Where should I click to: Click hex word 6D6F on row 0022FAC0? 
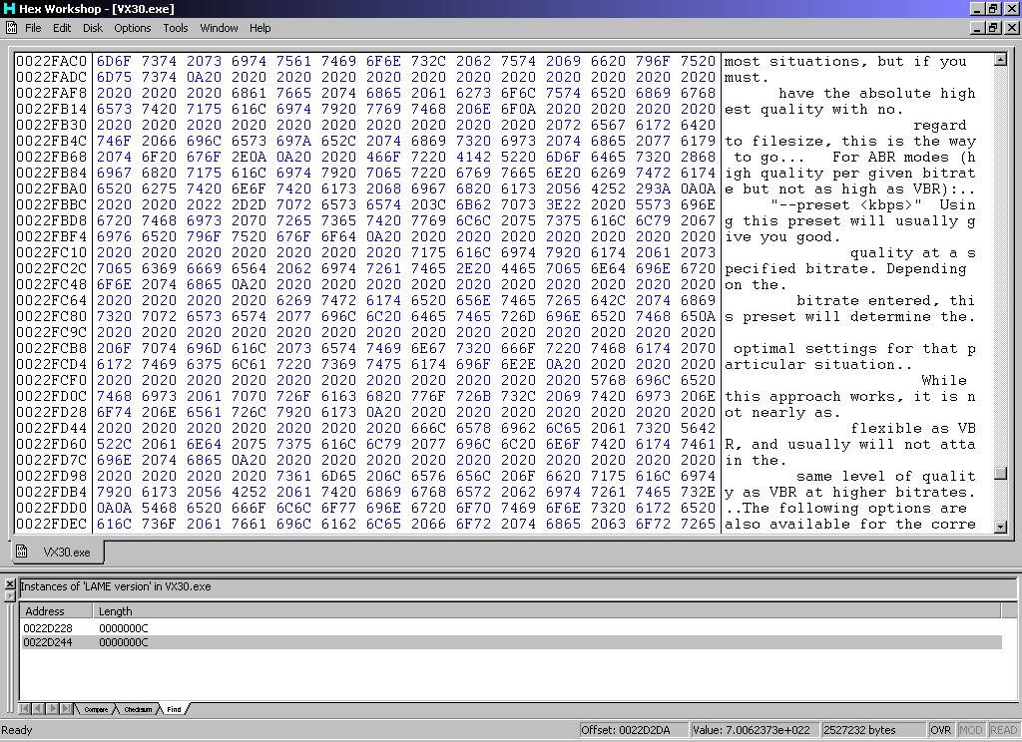[114, 61]
